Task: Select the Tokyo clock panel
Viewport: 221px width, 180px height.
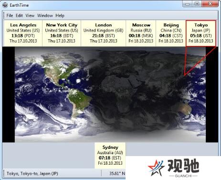Action: tap(201, 33)
